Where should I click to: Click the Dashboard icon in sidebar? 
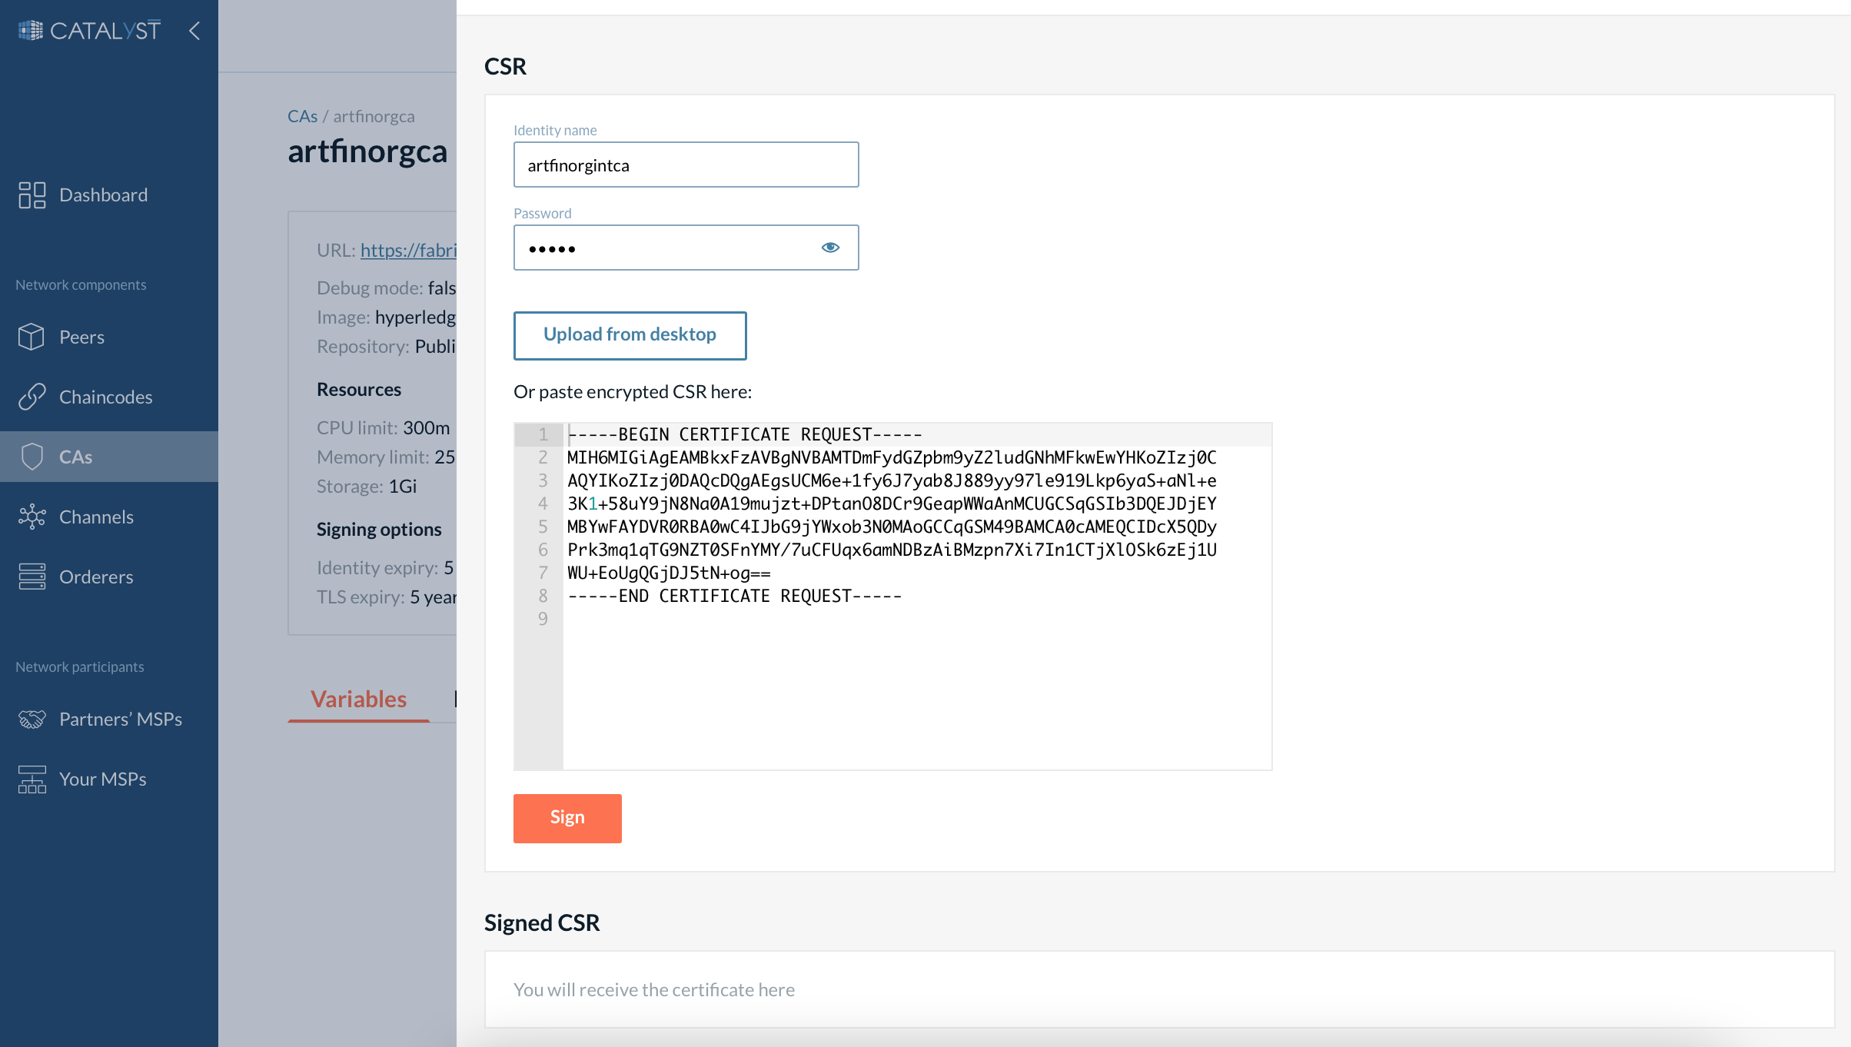pyautogui.click(x=31, y=194)
